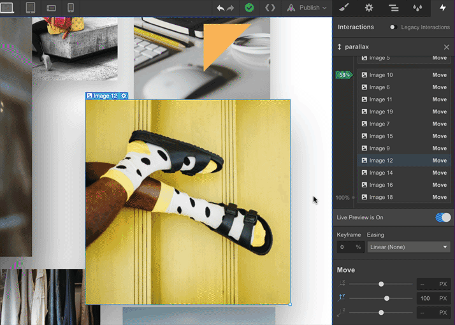This screenshot has height=325, width=455.
Task: Click the Move Y axis slider handle
Action: (387, 298)
